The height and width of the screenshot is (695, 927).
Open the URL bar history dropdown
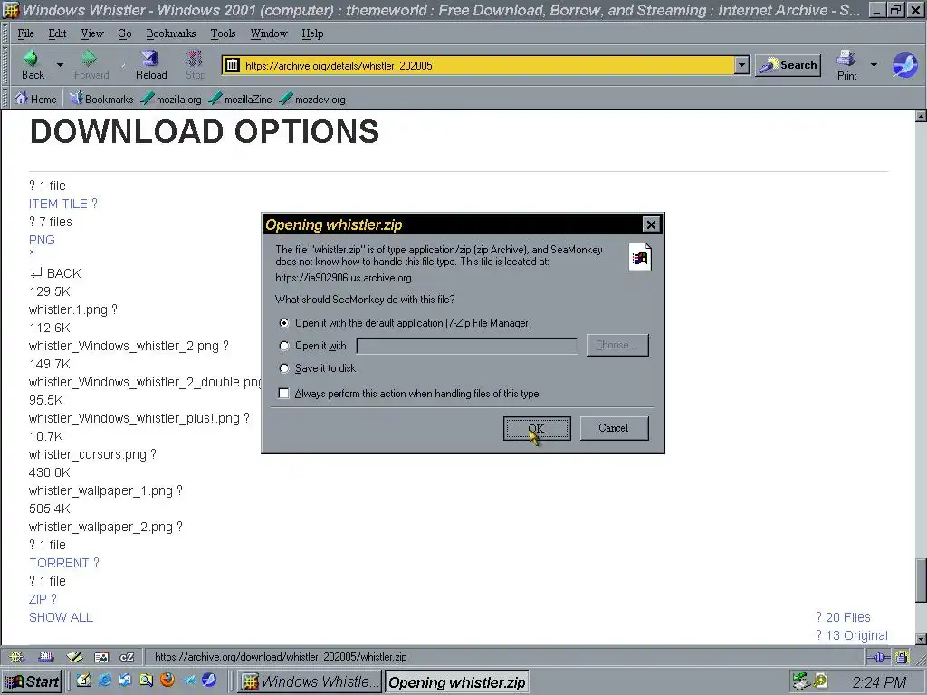pyautogui.click(x=741, y=65)
